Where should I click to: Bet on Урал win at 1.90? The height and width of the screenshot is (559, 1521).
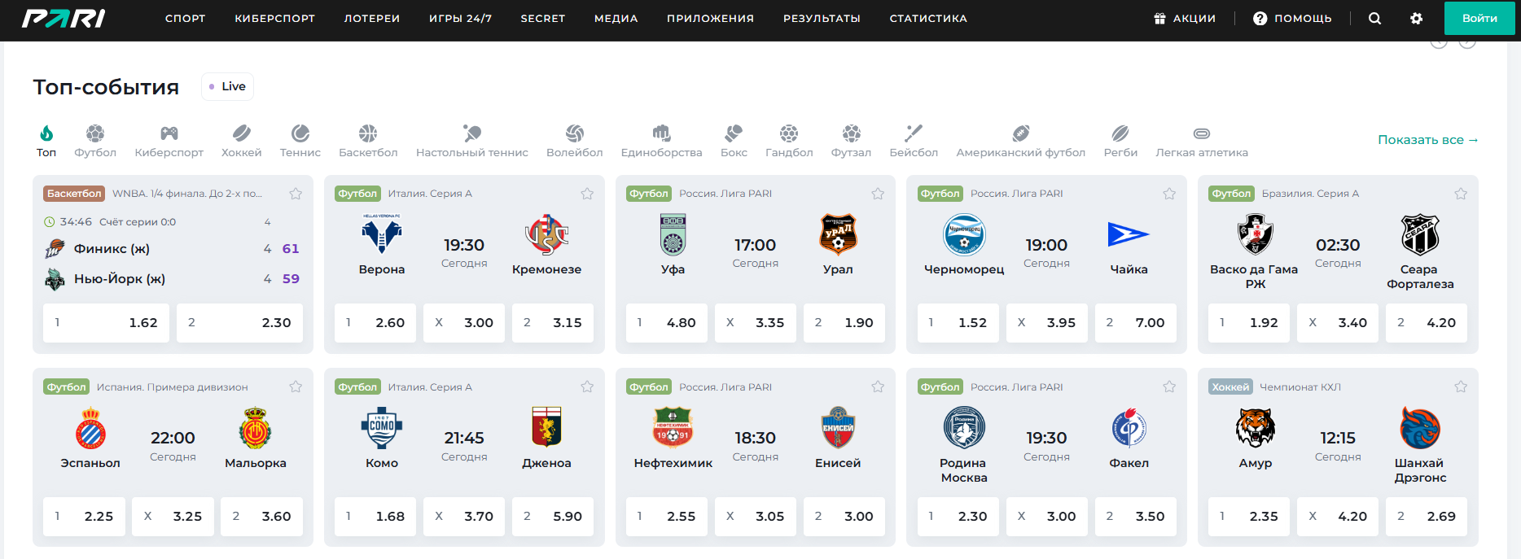click(844, 323)
